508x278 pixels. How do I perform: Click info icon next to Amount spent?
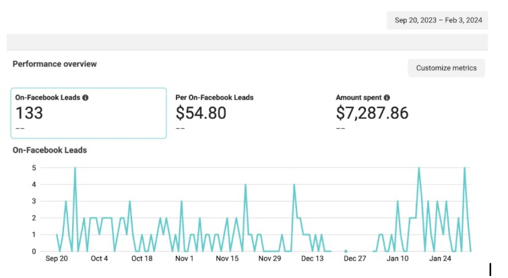387,98
